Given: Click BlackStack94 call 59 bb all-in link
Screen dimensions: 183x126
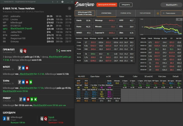Looking at the screenshot, I should click(x=49, y=105).
